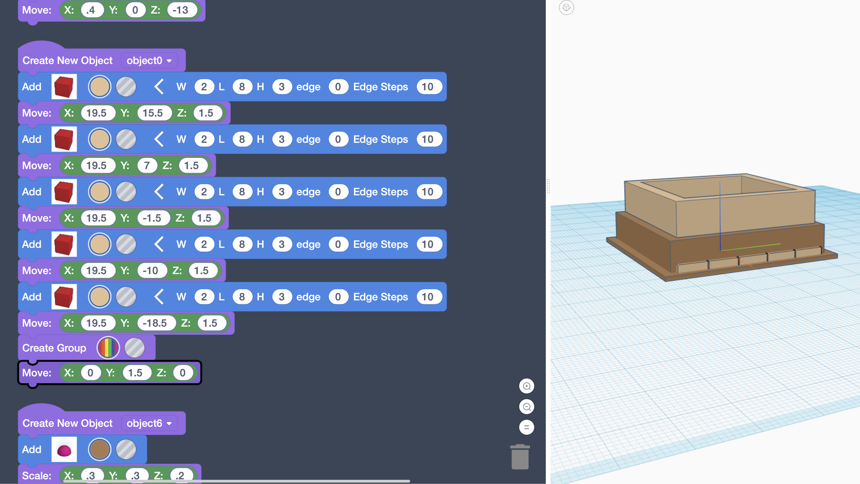The width and height of the screenshot is (860, 484).
Task: Click the fit view icon below the zoom controls
Action: pos(527,427)
